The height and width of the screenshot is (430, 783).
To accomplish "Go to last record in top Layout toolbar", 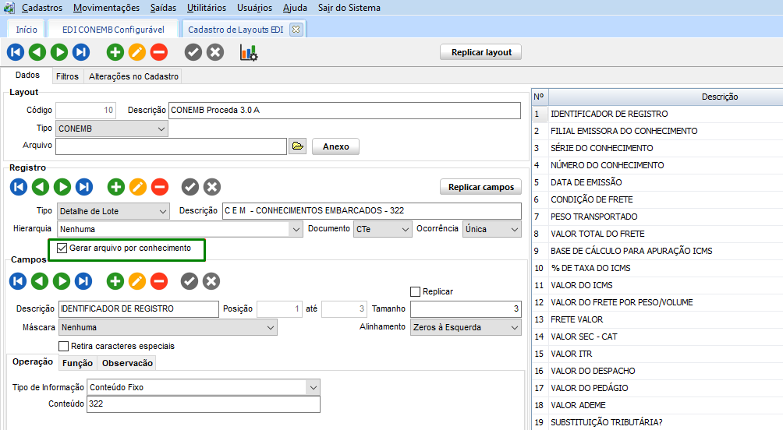I will (x=81, y=52).
